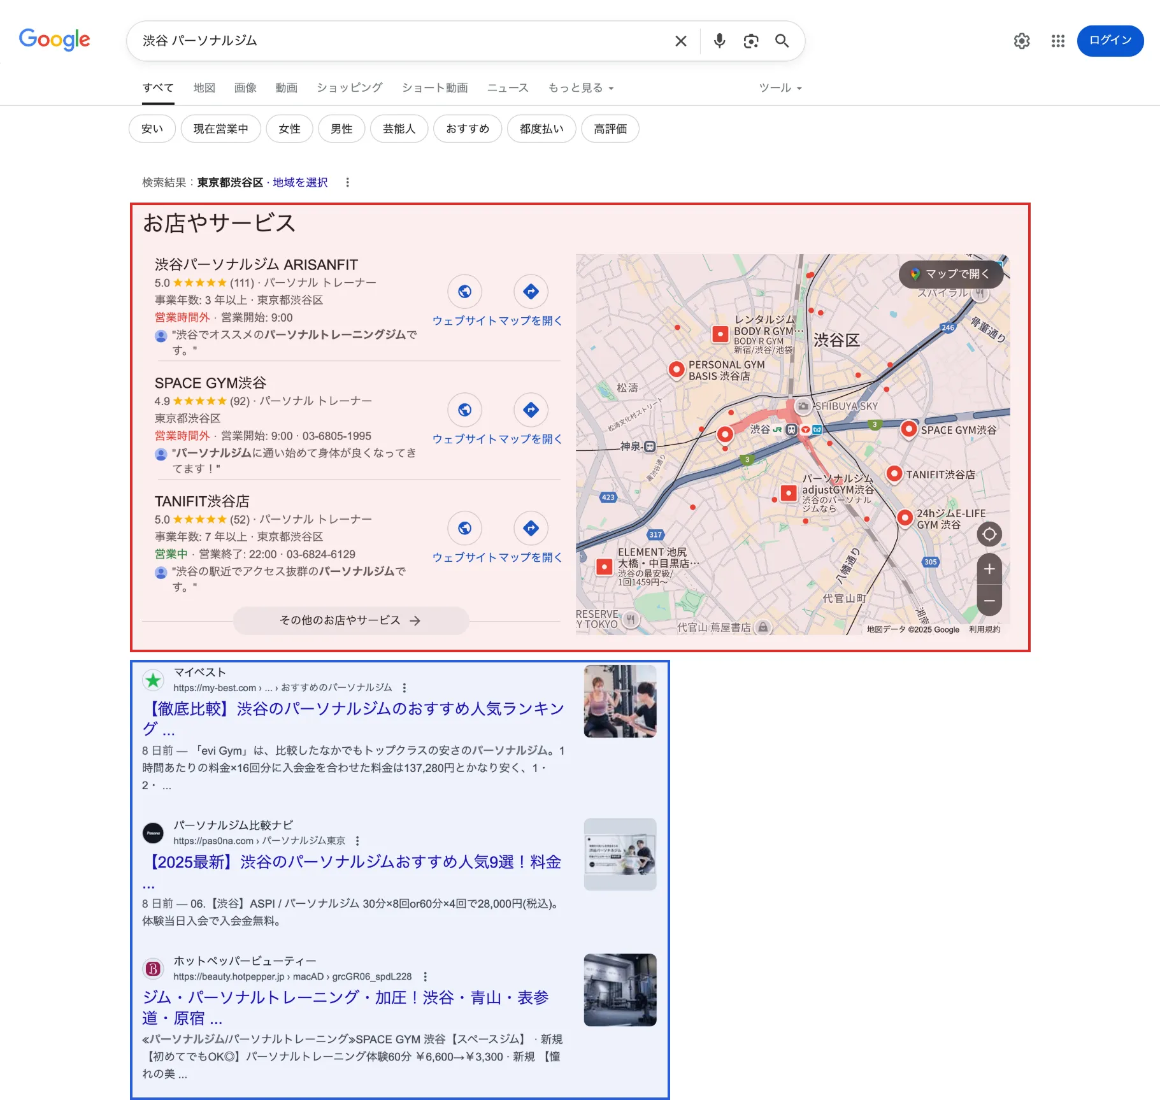
Task: Click パーソナルジム比較ナビ result thumbnail
Action: click(620, 854)
